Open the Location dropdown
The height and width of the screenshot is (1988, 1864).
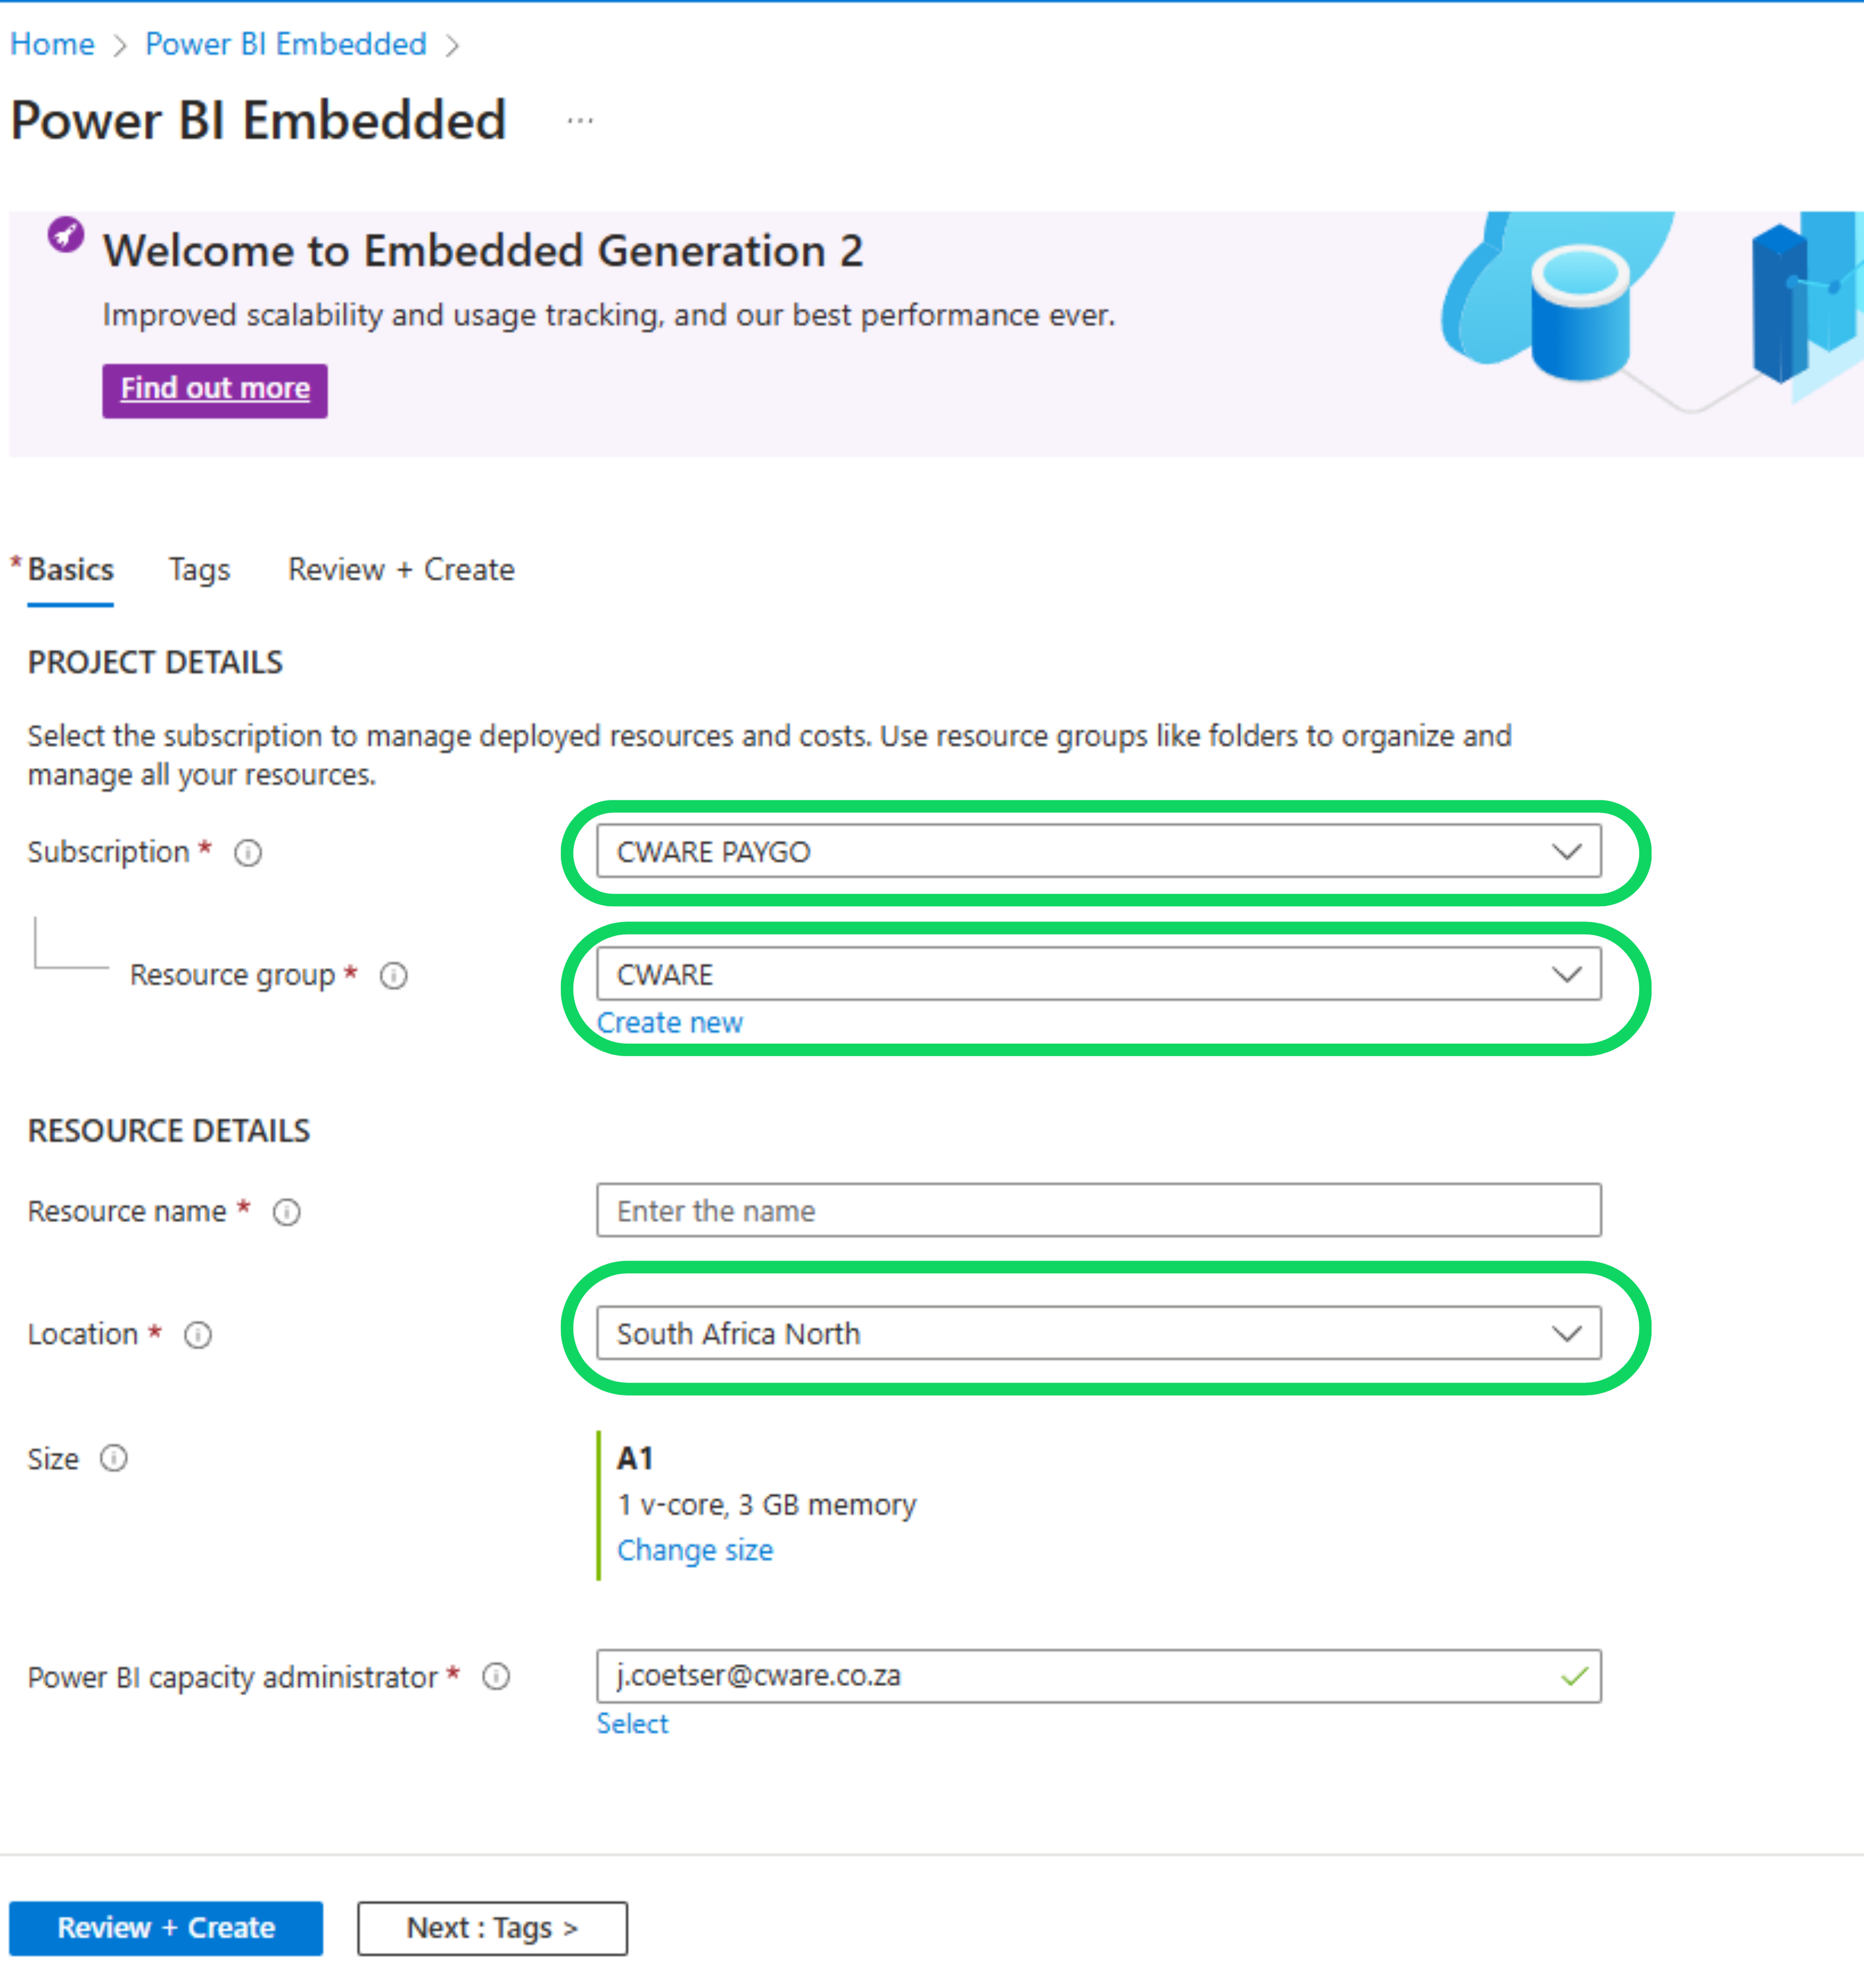point(1097,1334)
